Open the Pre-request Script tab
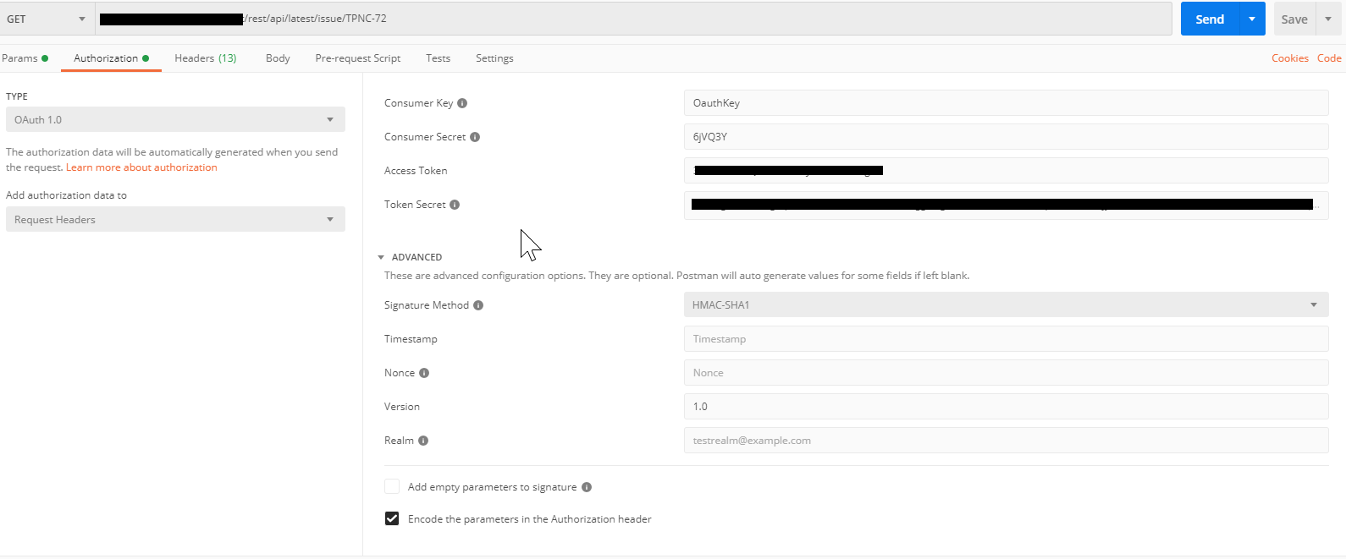This screenshot has width=1346, height=559. coord(358,58)
